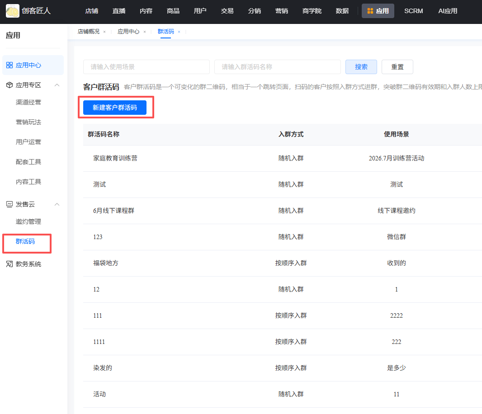Click the 2026.7月训练营活动 cell
The height and width of the screenshot is (414, 482).
(x=396, y=158)
